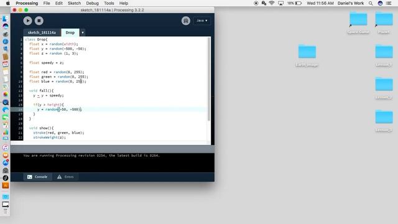Open Photos from the Dock

(6, 94)
